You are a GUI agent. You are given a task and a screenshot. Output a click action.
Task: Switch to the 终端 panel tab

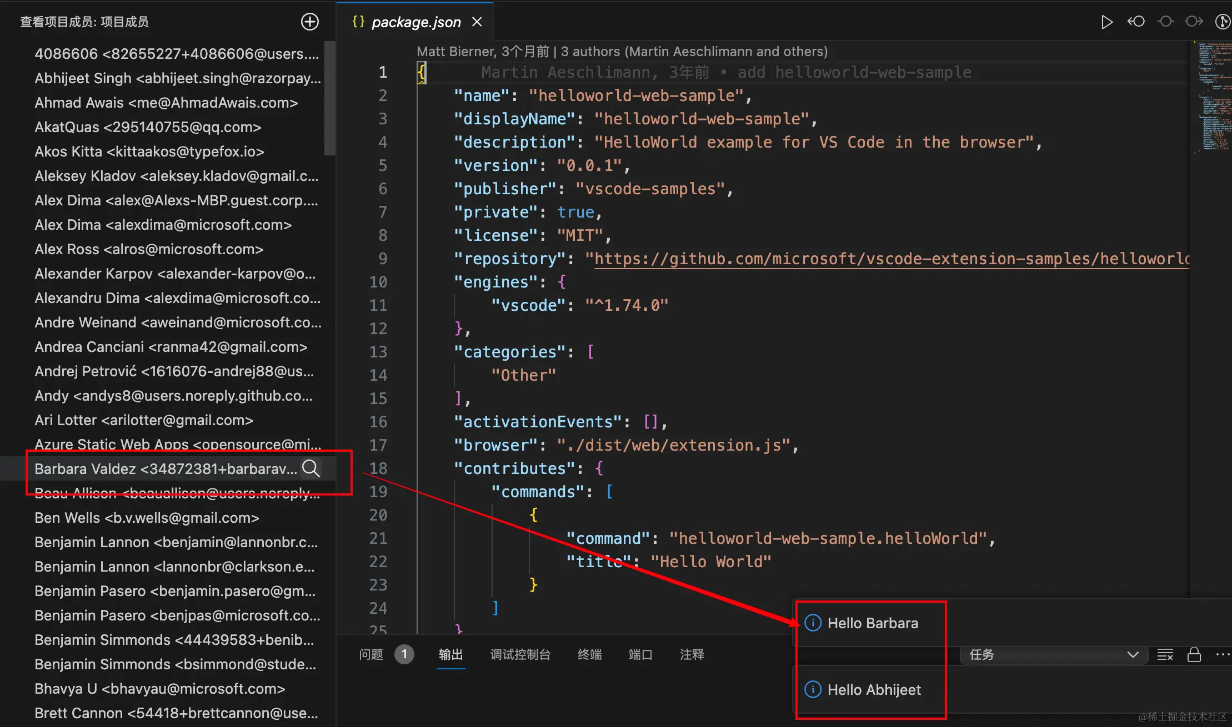[x=589, y=655]
